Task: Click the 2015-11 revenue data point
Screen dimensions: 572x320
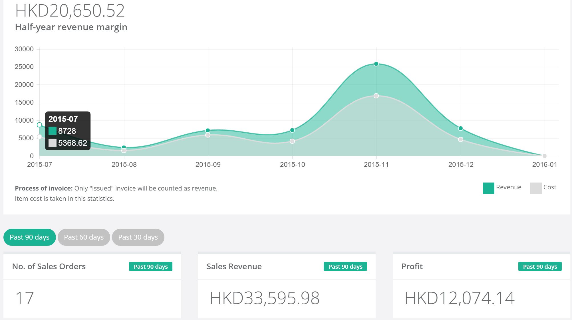Action: (376, 64)
